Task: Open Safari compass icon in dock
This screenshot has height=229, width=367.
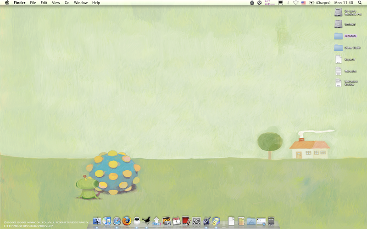Action: (x=117, y=221)
